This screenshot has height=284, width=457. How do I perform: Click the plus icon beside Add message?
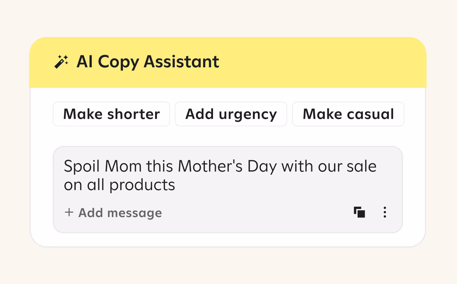coord(69,212)
